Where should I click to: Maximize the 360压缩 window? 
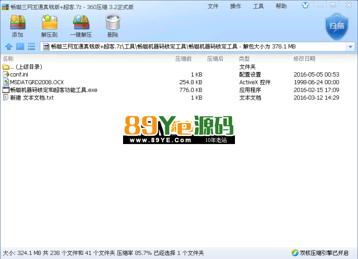pyautogui.click(x=333, y=5)
